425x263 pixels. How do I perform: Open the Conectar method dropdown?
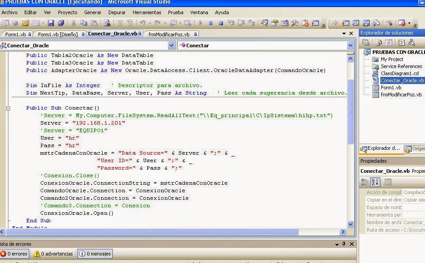(x=350, y=46)
